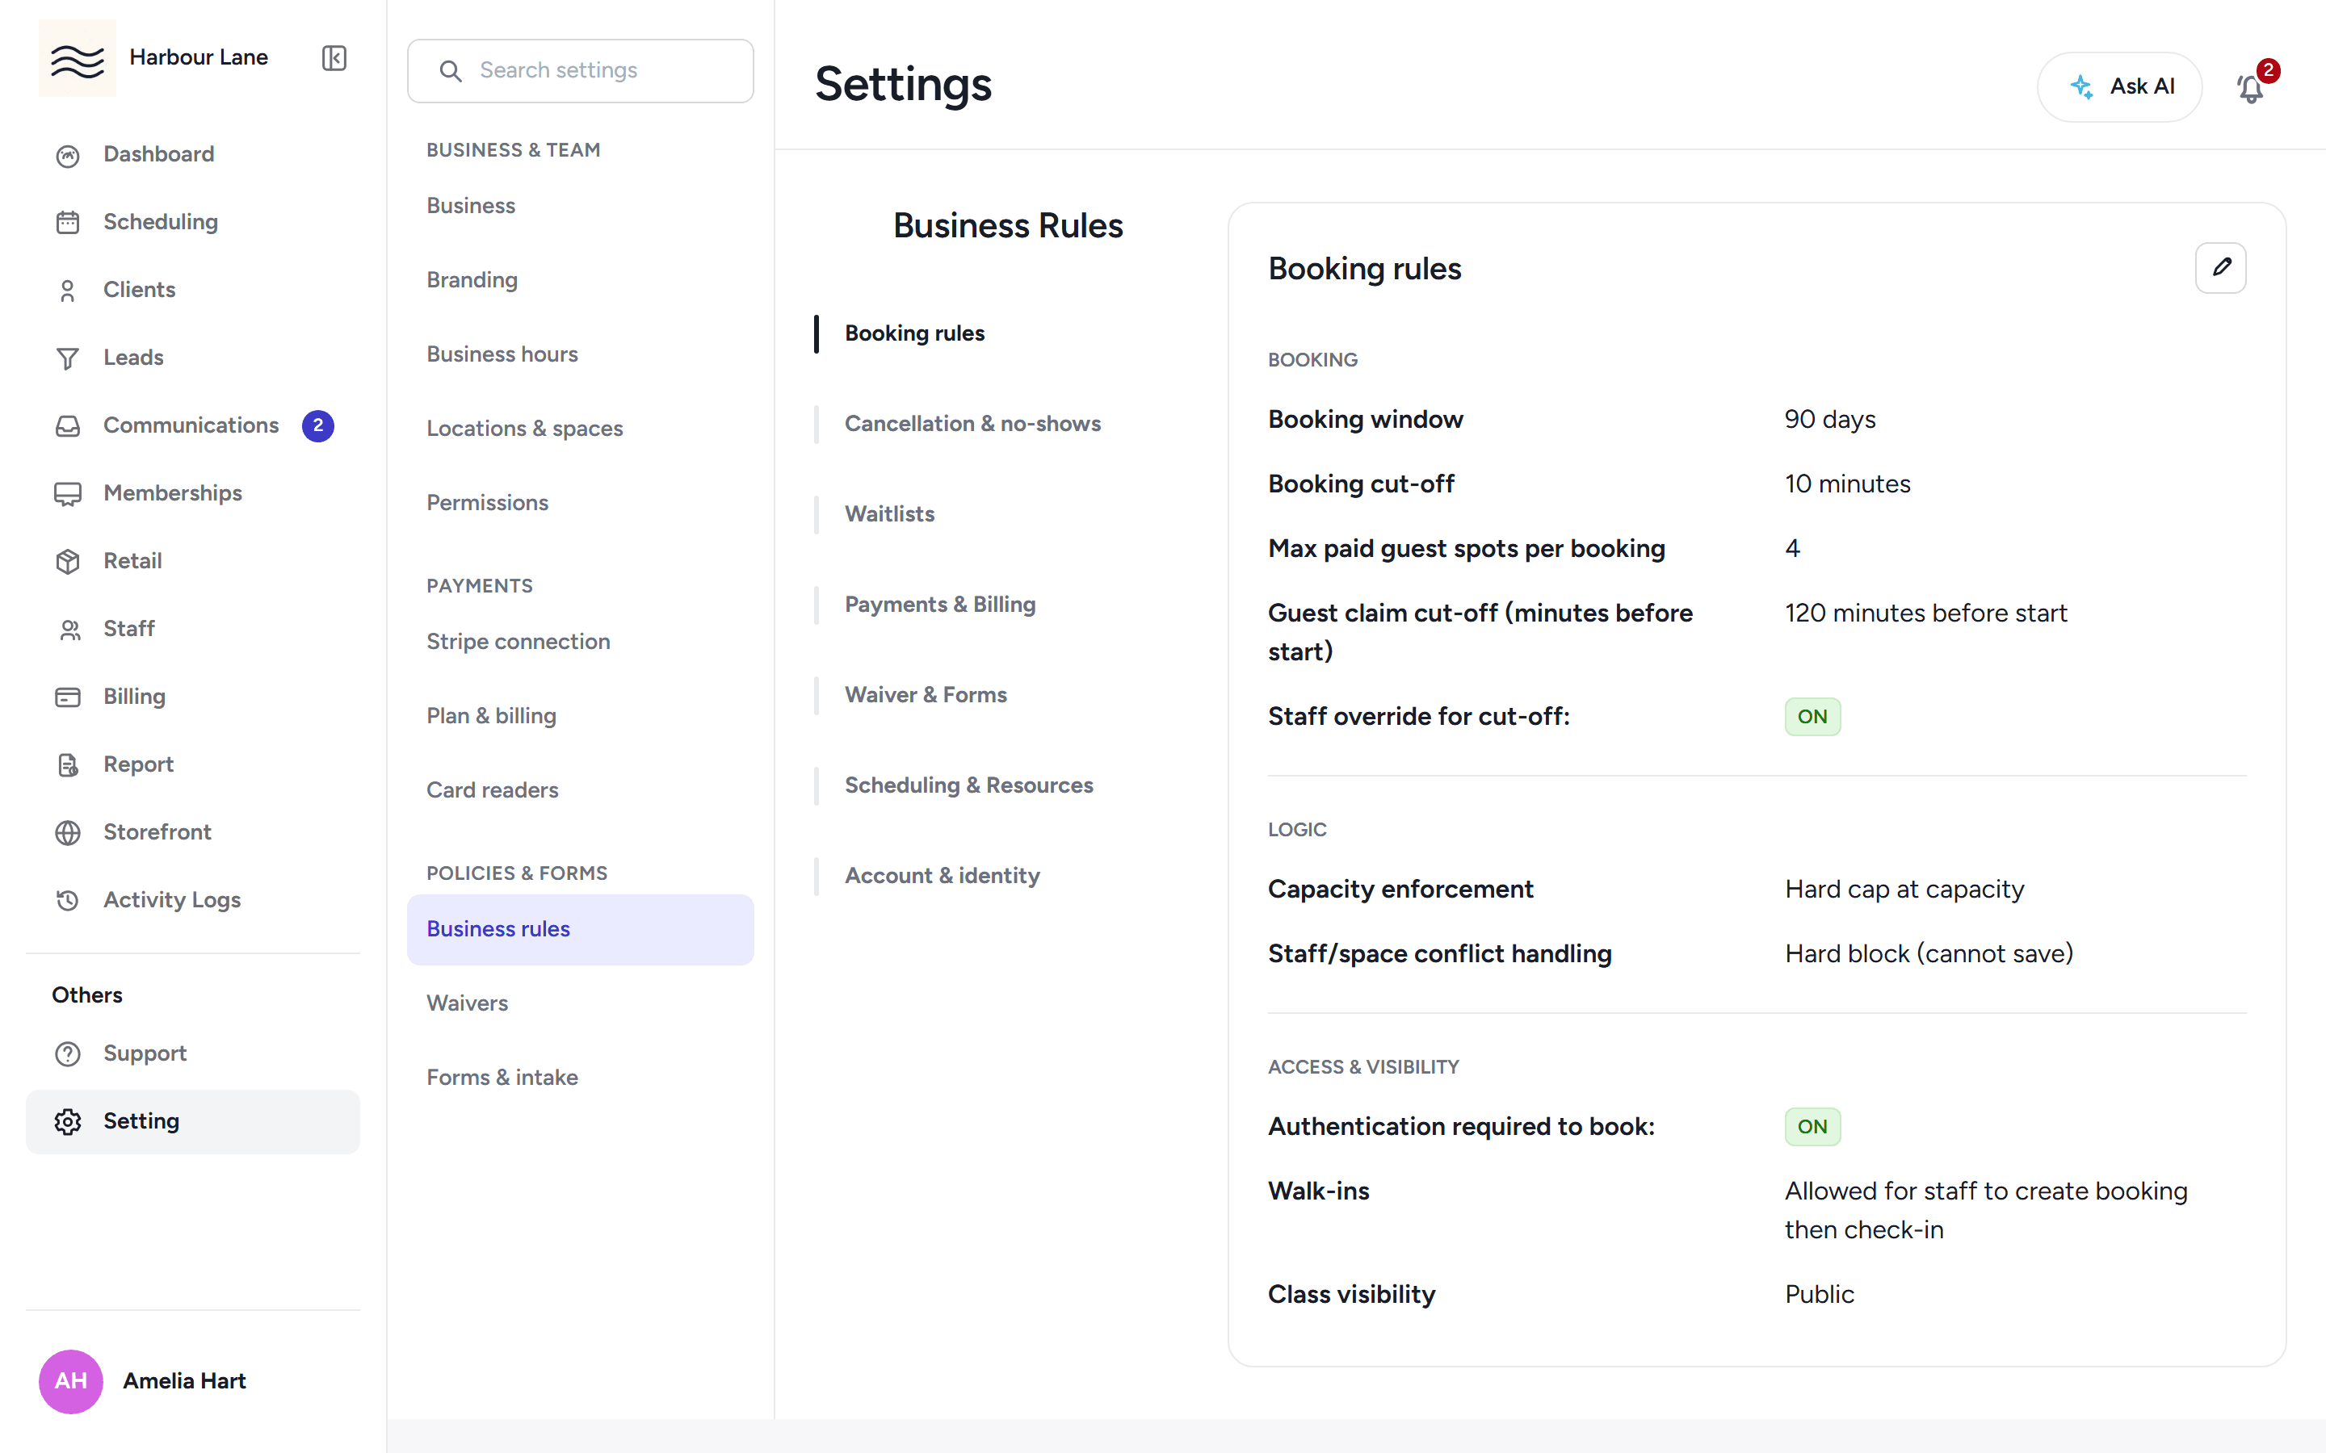Image resolution: width=2326 pixels, height=1453 pixels.
Task: Click the AH user avatar
Action: pyautogui.click(x=70, y=1381)
